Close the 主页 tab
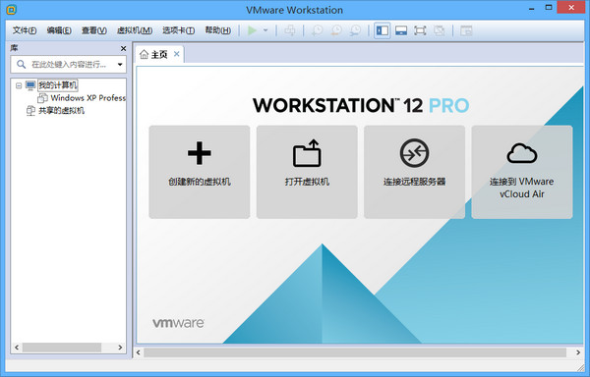This screenshot has height=377, width=590. point(176,54)
